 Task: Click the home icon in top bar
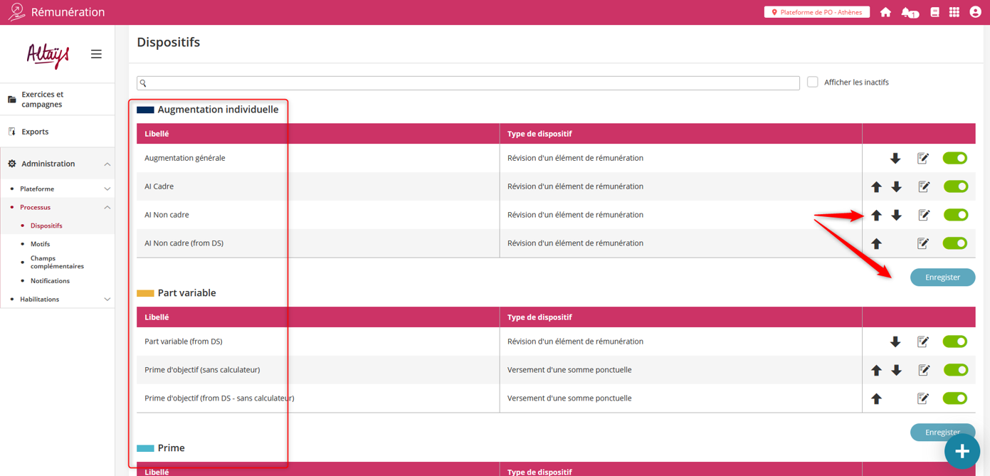click(885, 12)
